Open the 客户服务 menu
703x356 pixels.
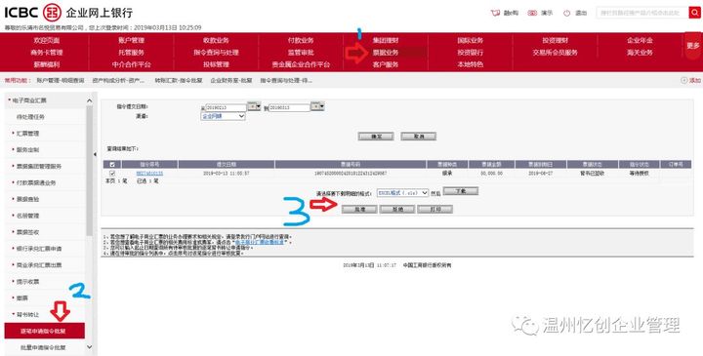pos(386,64)
